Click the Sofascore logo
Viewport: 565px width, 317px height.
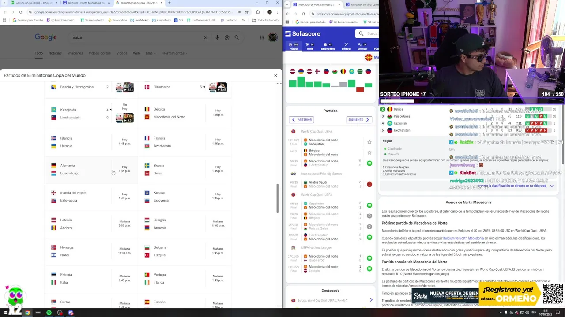(303, 34)
